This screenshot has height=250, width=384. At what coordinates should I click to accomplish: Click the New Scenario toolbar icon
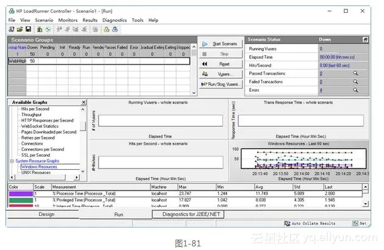point(12,29)
